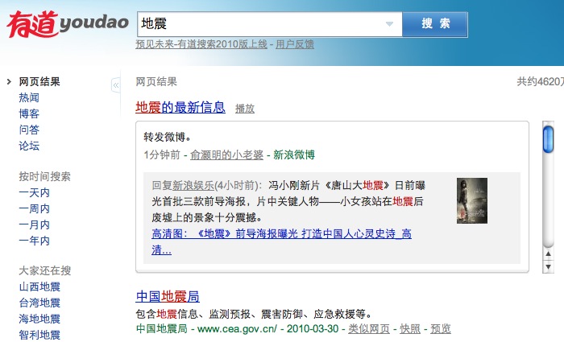Open the 预览 preview link
The width and height of the screenshot is (564, 342).
(440, 328)
